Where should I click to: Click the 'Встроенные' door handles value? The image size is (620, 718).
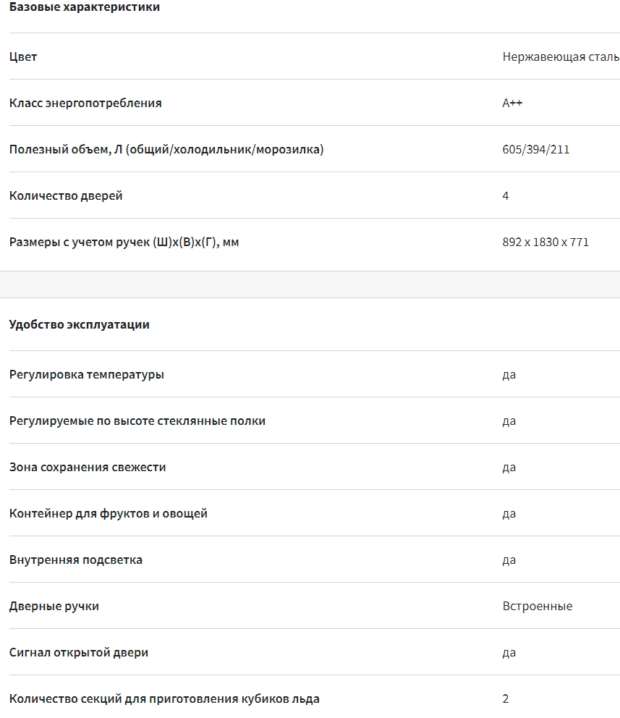(x=538, y=606)
